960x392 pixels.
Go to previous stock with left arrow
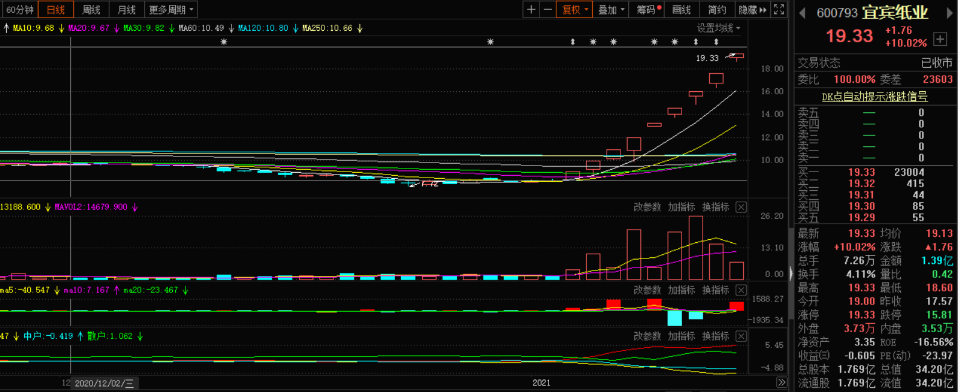[x=802, y=13]
